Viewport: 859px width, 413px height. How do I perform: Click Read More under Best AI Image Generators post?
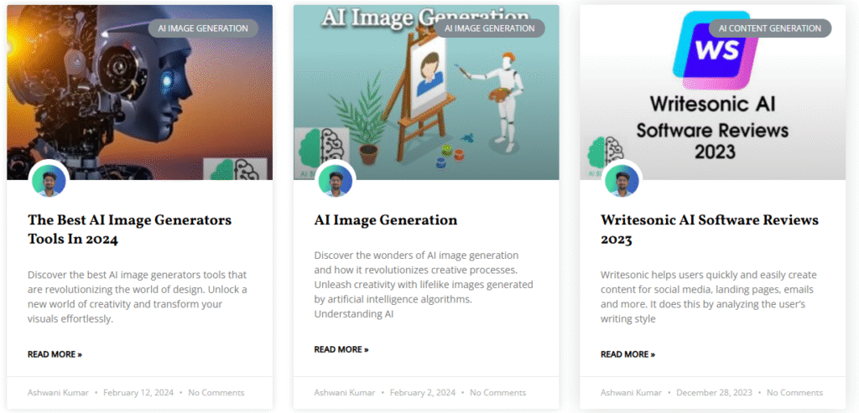point(55,354)
